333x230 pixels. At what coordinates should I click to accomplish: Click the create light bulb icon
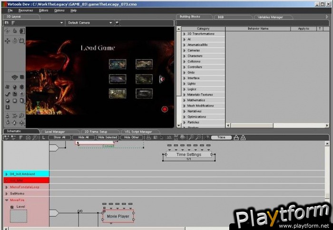(14, 87)
